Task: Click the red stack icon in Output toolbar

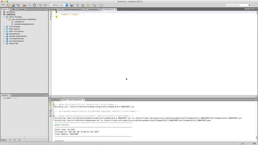Action: coord(50,113)
